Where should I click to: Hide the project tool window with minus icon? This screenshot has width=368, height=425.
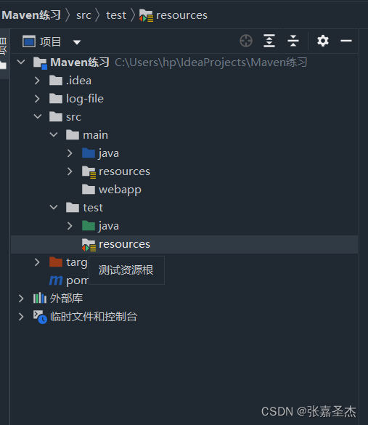point(346,41)
